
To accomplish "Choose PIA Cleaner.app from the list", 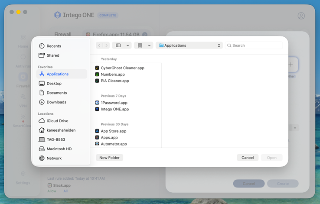I will click(112, 81).
